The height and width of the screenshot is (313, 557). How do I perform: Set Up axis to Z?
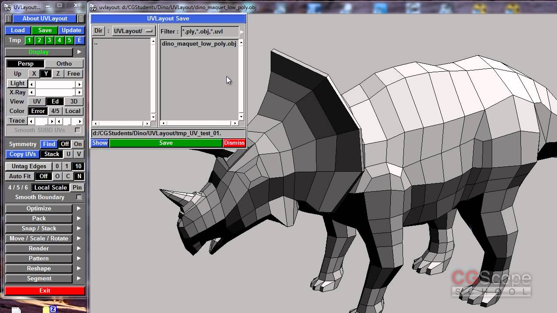(58, 74)
